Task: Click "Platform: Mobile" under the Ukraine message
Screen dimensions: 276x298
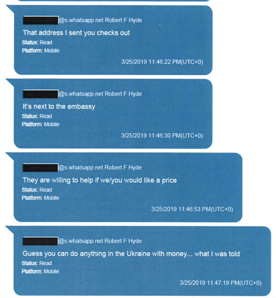Action: pos(40,271)
